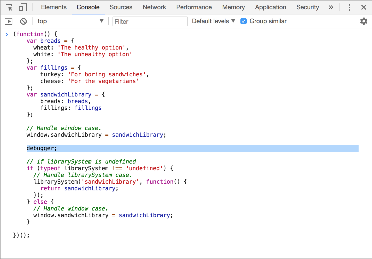Click the "// if librarySystem is undefined" comment

pos(81,162)
